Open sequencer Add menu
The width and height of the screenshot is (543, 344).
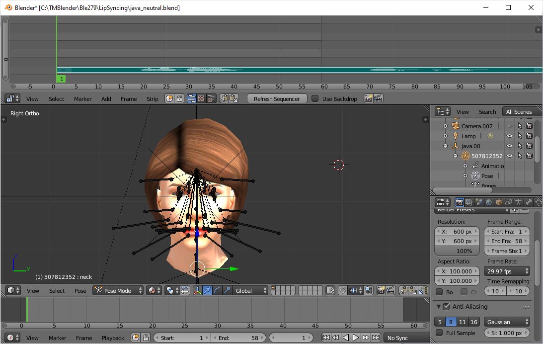pos(106,99)
